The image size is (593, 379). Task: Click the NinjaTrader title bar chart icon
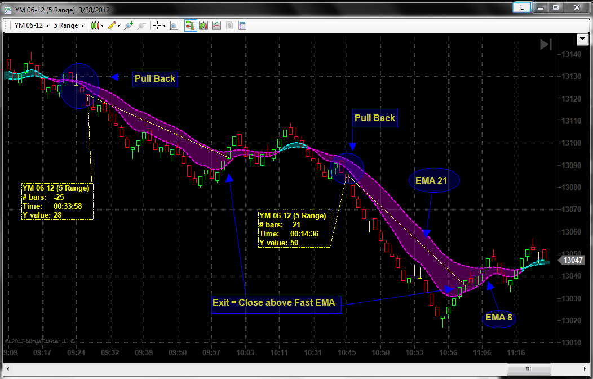click(x=8, y=10)
